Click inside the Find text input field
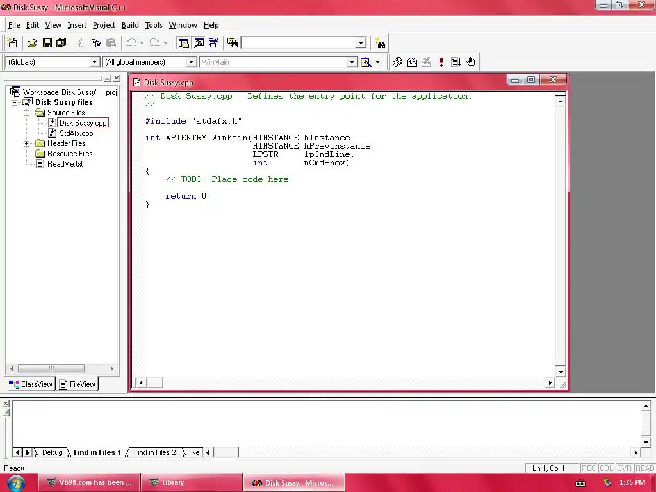Viewport: 656px width, 492px height. [299, 43]
